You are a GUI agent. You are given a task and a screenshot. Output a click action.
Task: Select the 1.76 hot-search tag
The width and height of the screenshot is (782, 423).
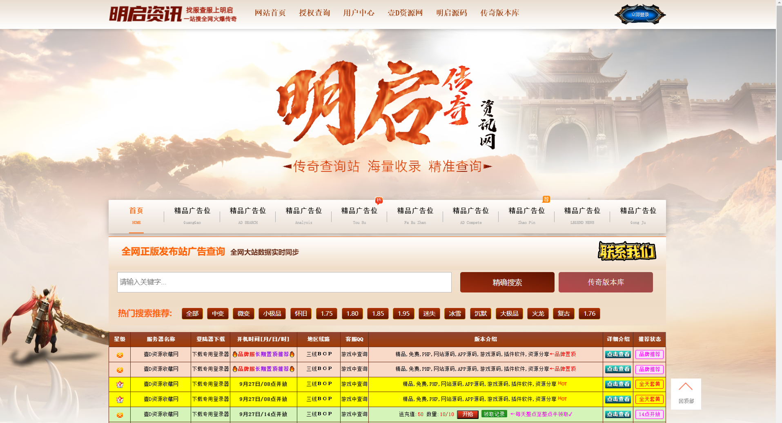pos(589,314)
